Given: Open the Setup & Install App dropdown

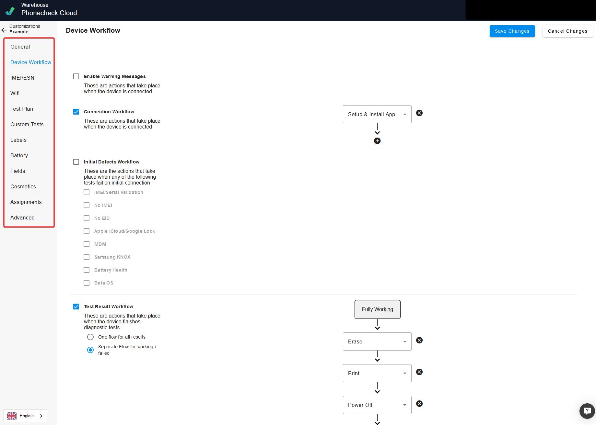Looking at the screenshot, I should tap(377, 114).
